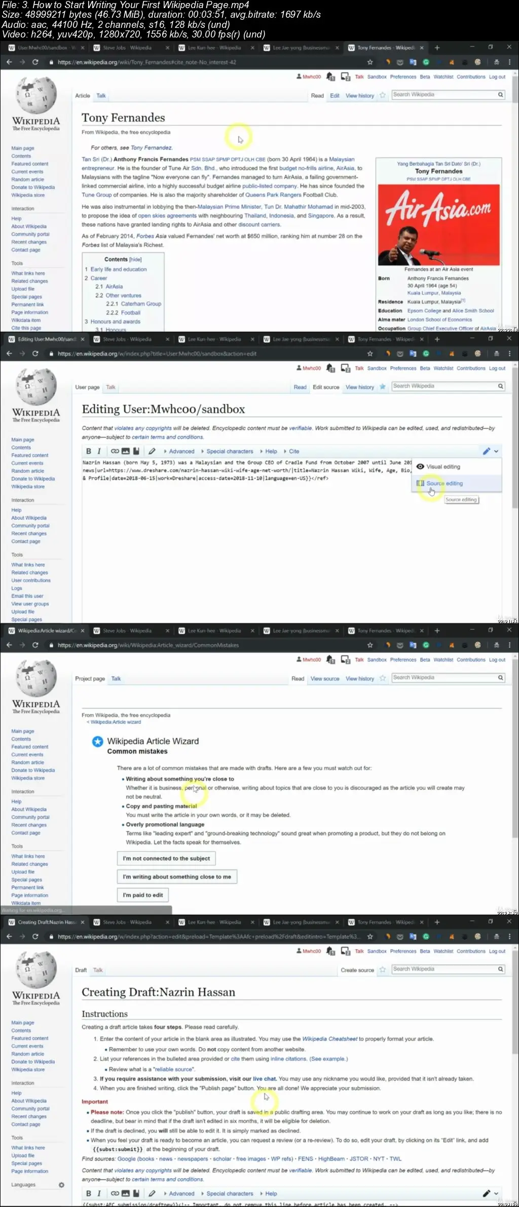Image resolution: width=519 pixels, height=1207 pixels.
Task: Click browser reload icon in Tony Fernandes window
Action: point(35,62)
